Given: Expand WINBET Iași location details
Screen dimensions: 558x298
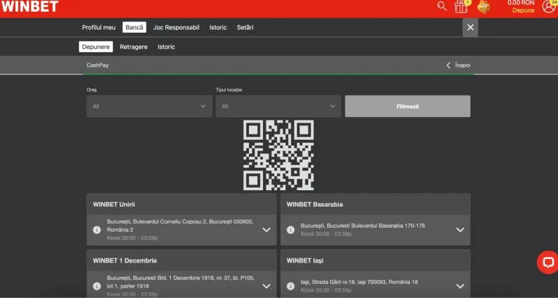Looking at the screenshot, I should tap(460, 286).
